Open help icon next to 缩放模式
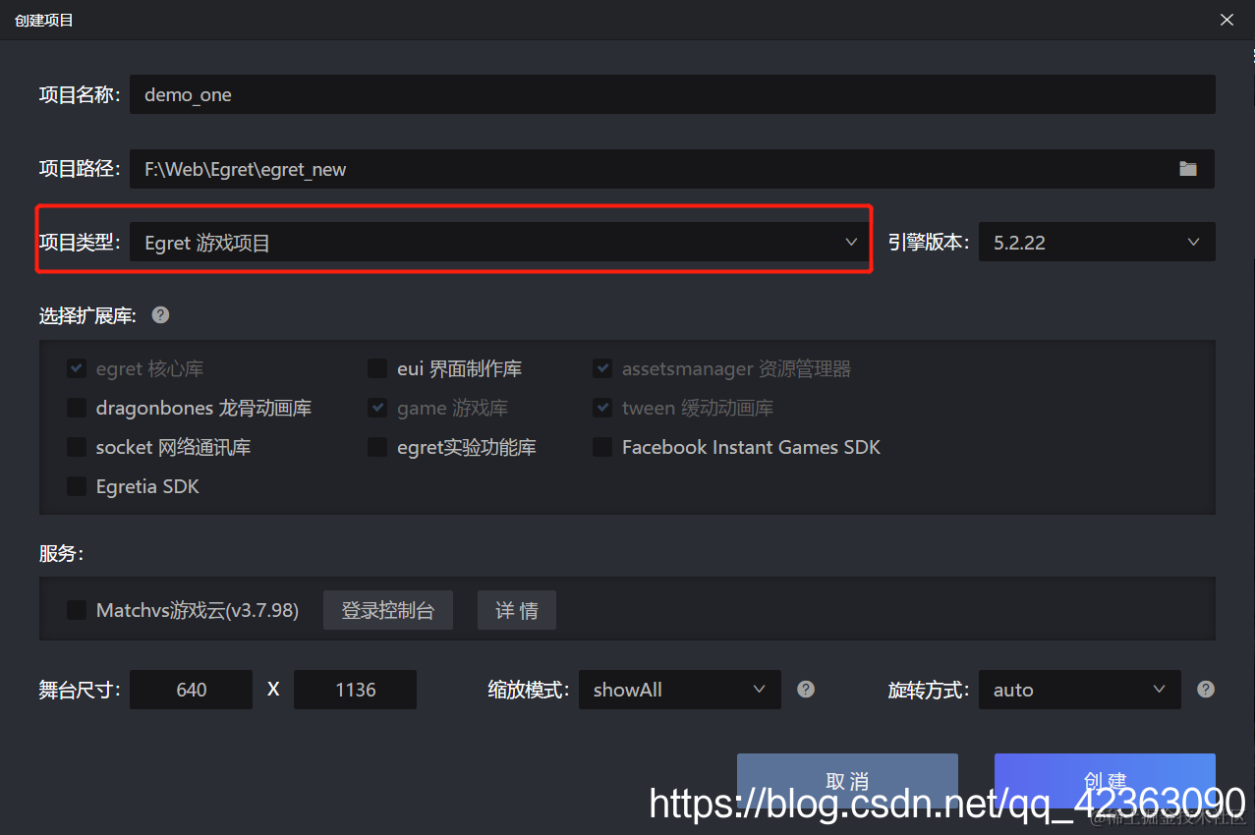This screenshot has width=1255, height=835. [x=806, y=690]
